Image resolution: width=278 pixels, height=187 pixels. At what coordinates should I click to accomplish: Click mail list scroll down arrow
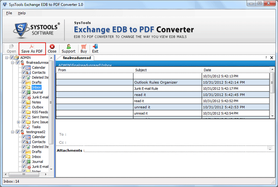pyautogui.click(x=272, y=116)
